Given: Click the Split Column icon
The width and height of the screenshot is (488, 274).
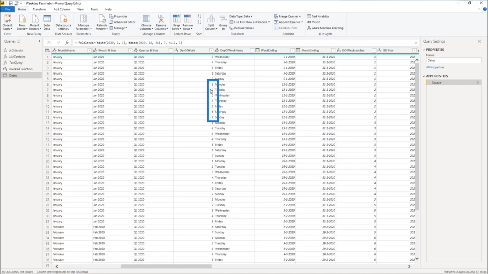Looking at the screenshot, I should pos(211,19).
